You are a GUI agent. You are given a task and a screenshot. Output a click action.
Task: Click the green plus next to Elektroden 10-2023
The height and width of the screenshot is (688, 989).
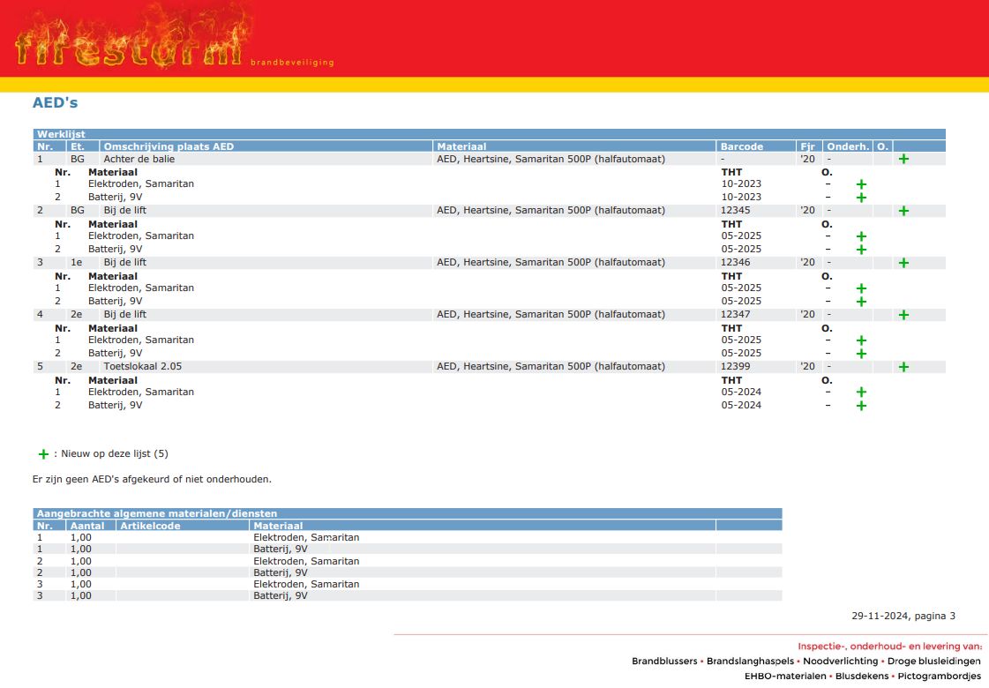click(861, 184)
